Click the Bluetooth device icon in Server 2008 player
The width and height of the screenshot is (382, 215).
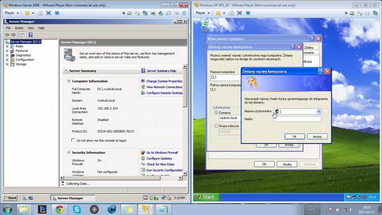pyautogui.click(x=184, y=13)
